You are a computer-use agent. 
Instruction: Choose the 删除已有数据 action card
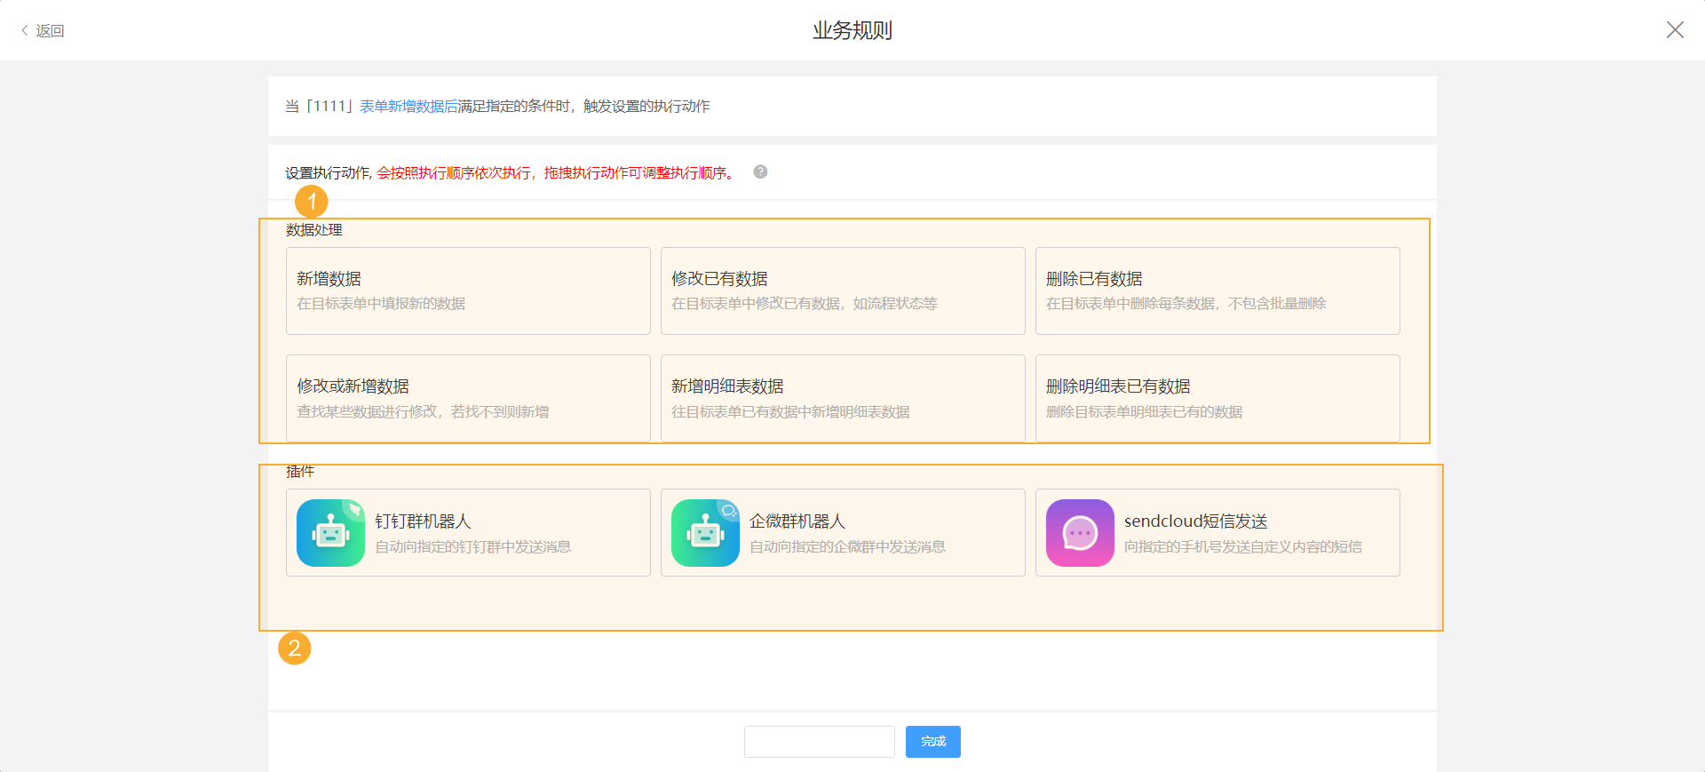[1217, 290]
